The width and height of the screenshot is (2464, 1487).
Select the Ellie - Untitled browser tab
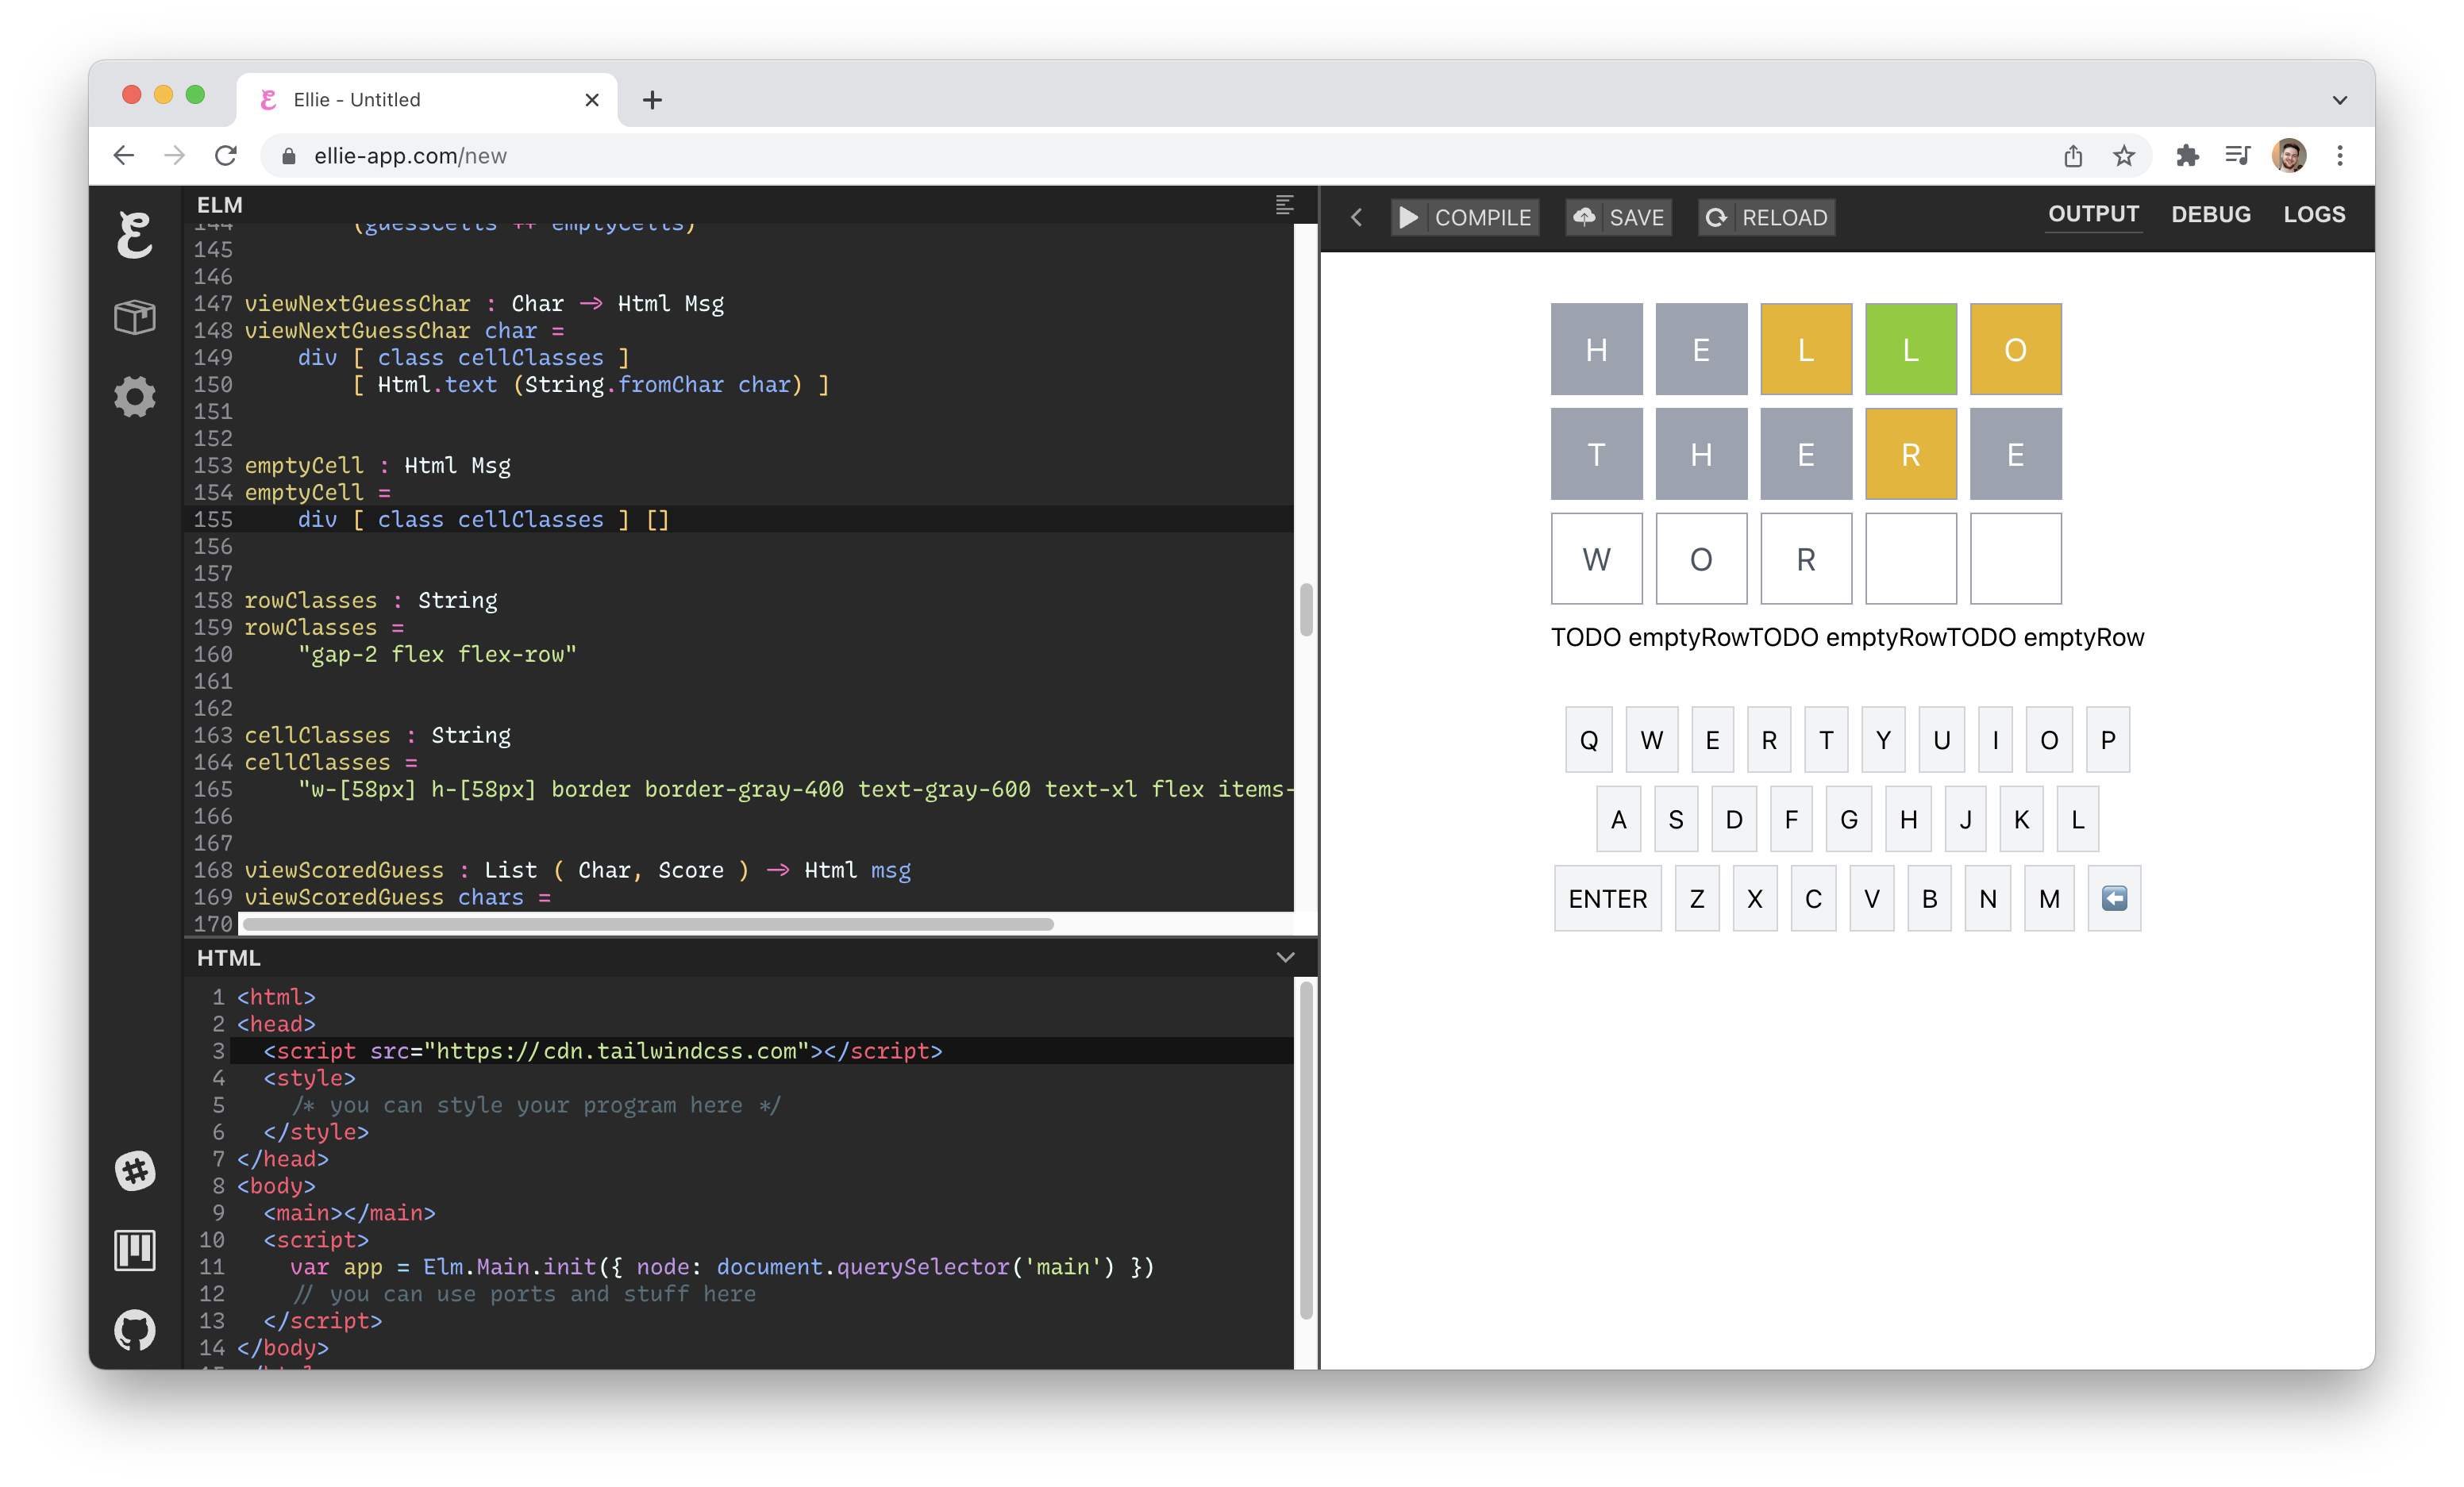[x=428, y=99]
